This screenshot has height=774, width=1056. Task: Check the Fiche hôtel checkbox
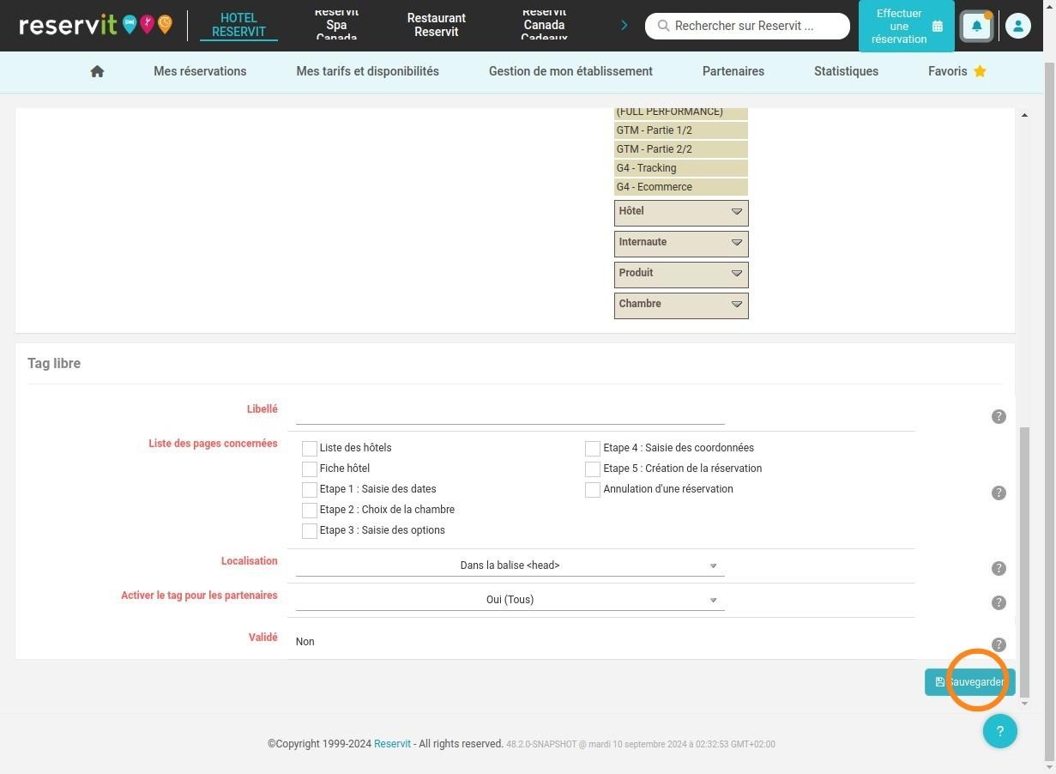click(310, 469)
